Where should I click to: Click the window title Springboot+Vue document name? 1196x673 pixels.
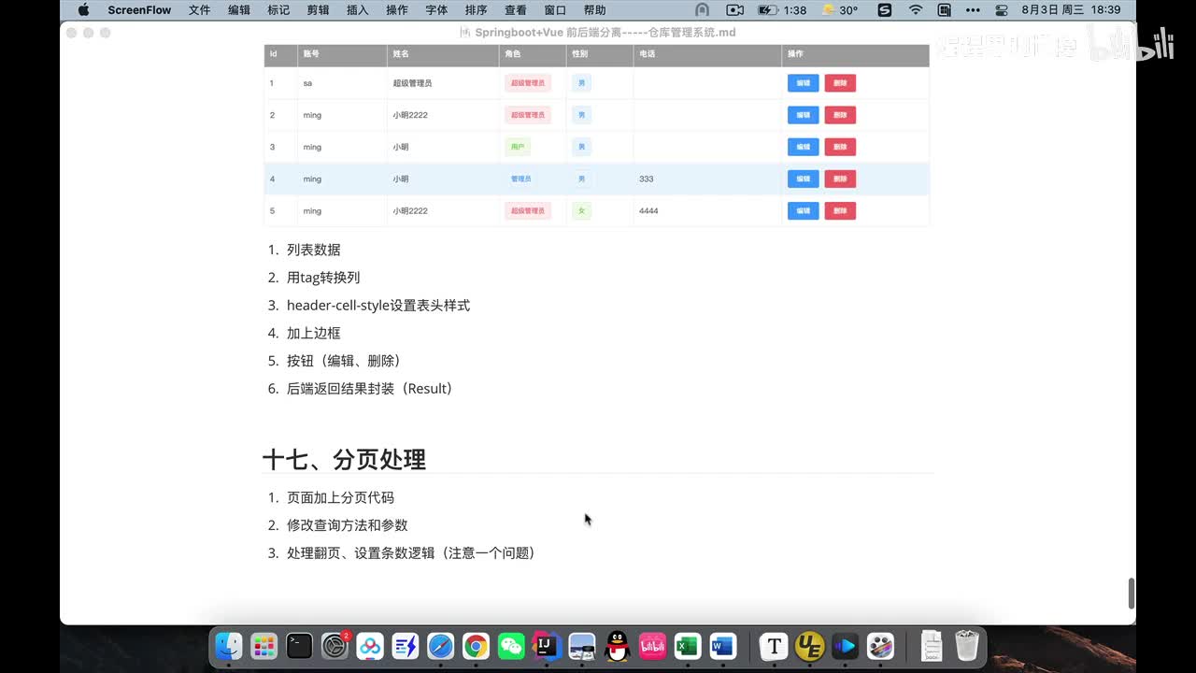tap(605, 32)
